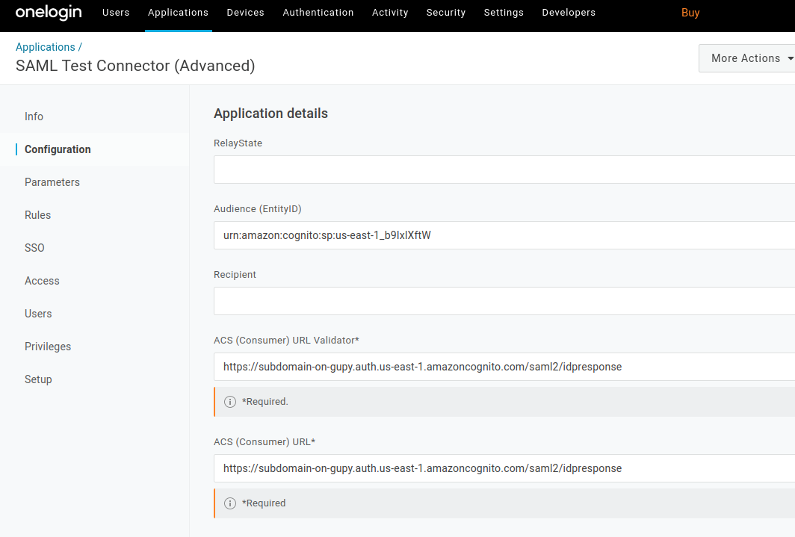Image resolution: width=795 pixels, height=537 pixels.
Task: Open the More Actions dropdown
Action: [747, 58]
